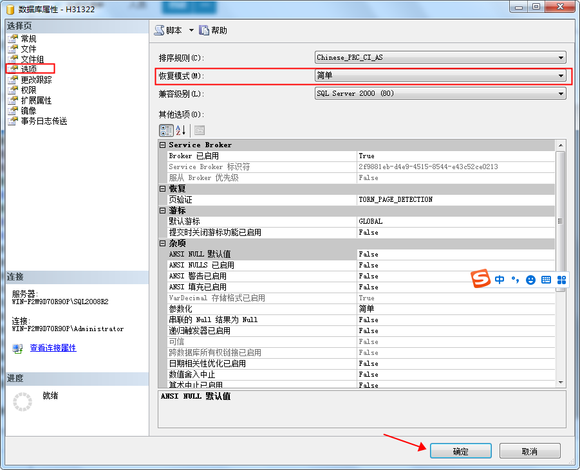Toggle Sogou Chinese/English 中 mode
Viewport: 580px width, 470px height.
click(500, 280)
